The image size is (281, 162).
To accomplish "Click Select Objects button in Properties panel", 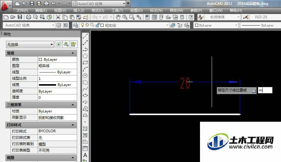I will point(66,44).
